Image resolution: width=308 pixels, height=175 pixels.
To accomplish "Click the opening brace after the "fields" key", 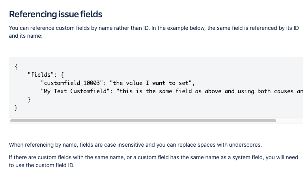I will pyautogui.click(x=62, y=75).
